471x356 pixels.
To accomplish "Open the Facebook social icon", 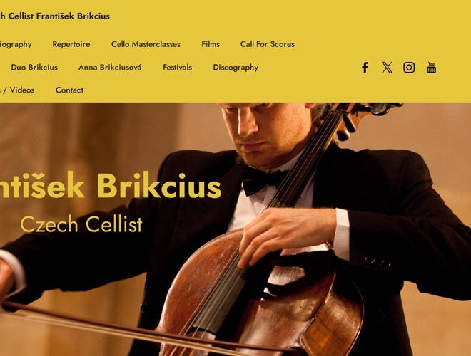I will tap(365, 68).
